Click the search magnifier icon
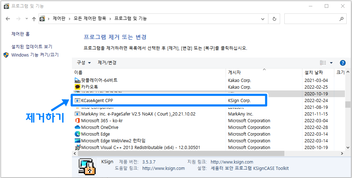The image size is (352, 178). (341, 19)
